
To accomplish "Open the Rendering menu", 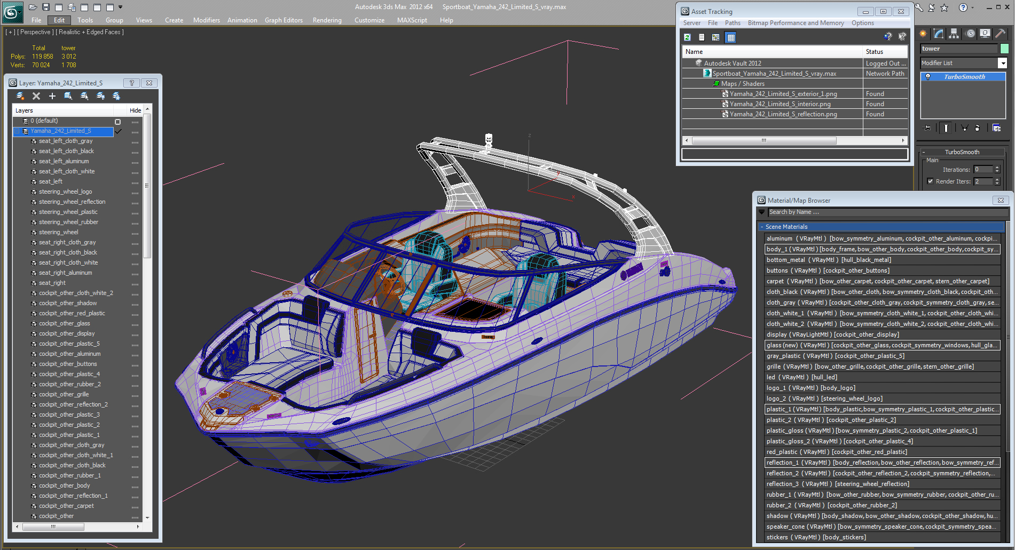I will [x=327, y=20].
